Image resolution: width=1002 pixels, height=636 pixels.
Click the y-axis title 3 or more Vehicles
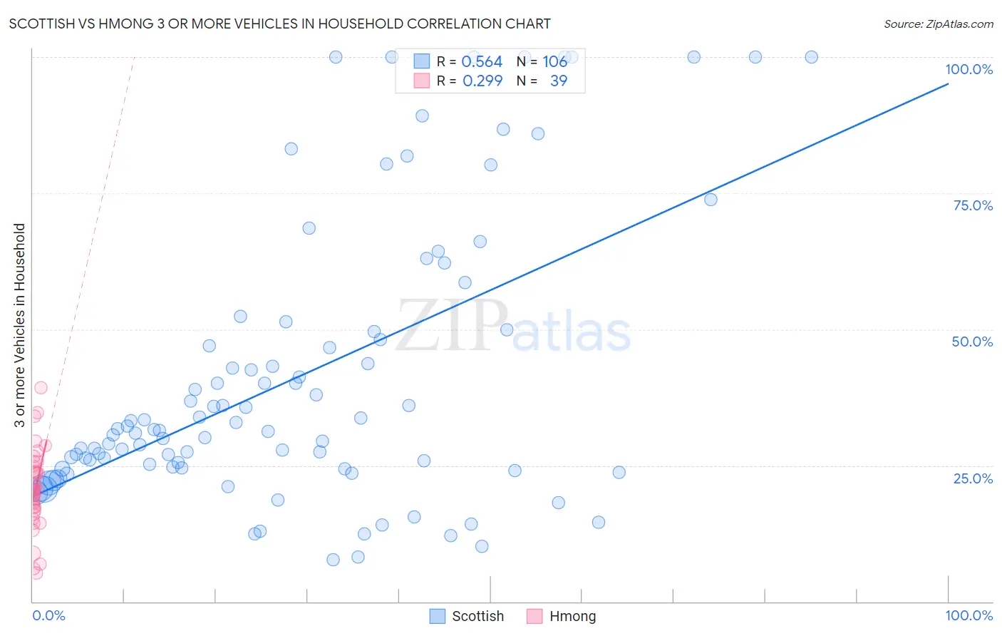click(x=20, y=325)
